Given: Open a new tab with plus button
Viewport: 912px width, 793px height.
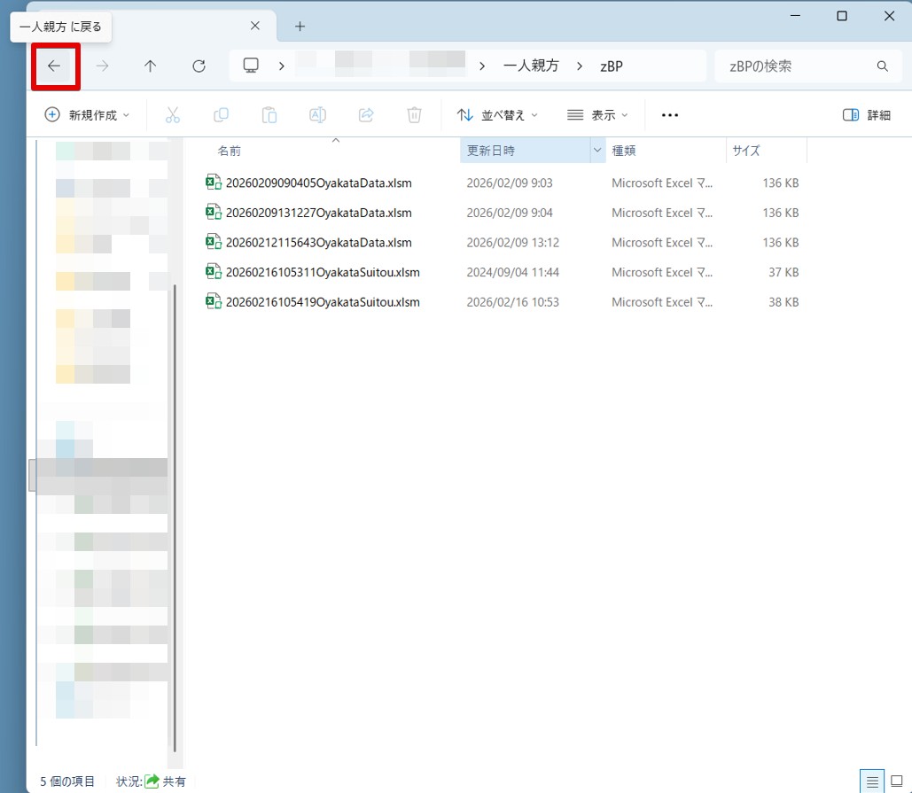Looking at the screenshot, I should pyautogui.click(x=300, y=27).
